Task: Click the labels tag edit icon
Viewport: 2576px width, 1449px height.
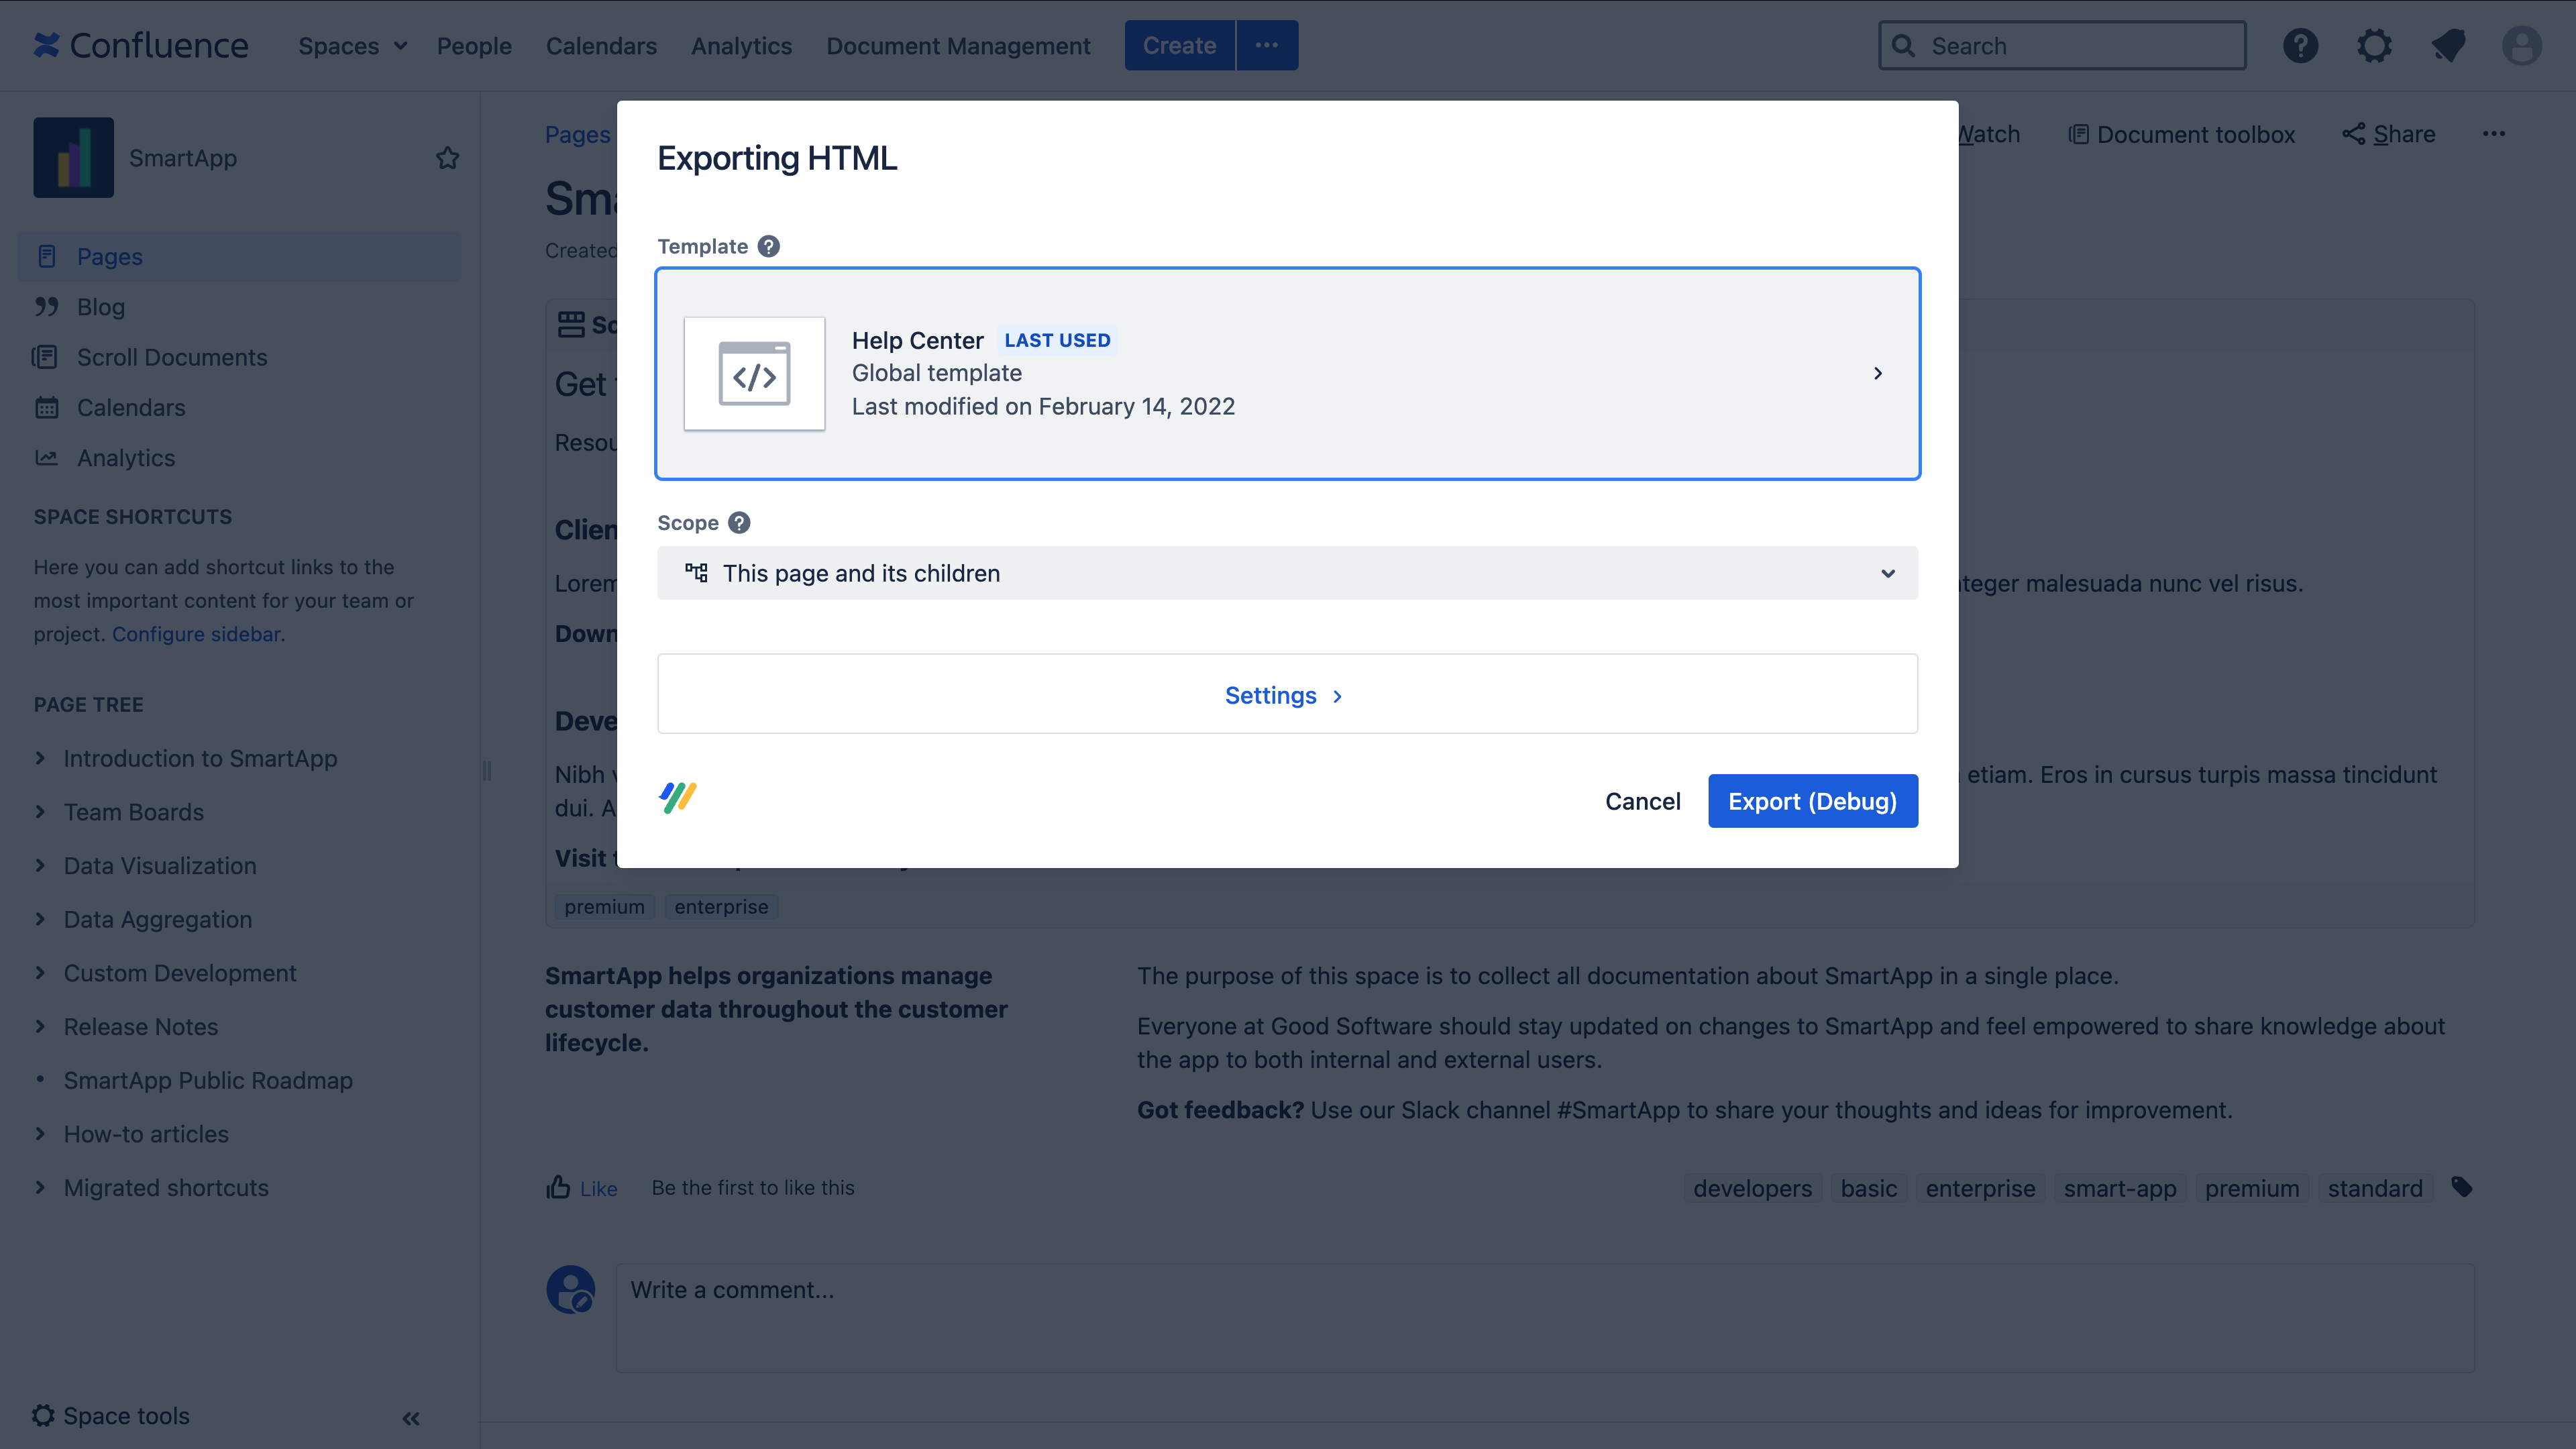Action: (2462, 1187)
